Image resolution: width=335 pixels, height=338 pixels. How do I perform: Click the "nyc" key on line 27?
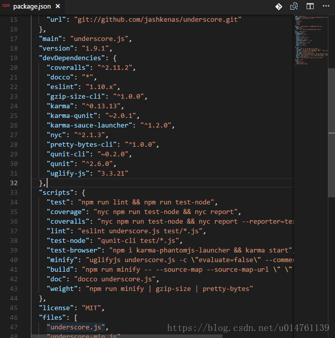click(56, 135)
